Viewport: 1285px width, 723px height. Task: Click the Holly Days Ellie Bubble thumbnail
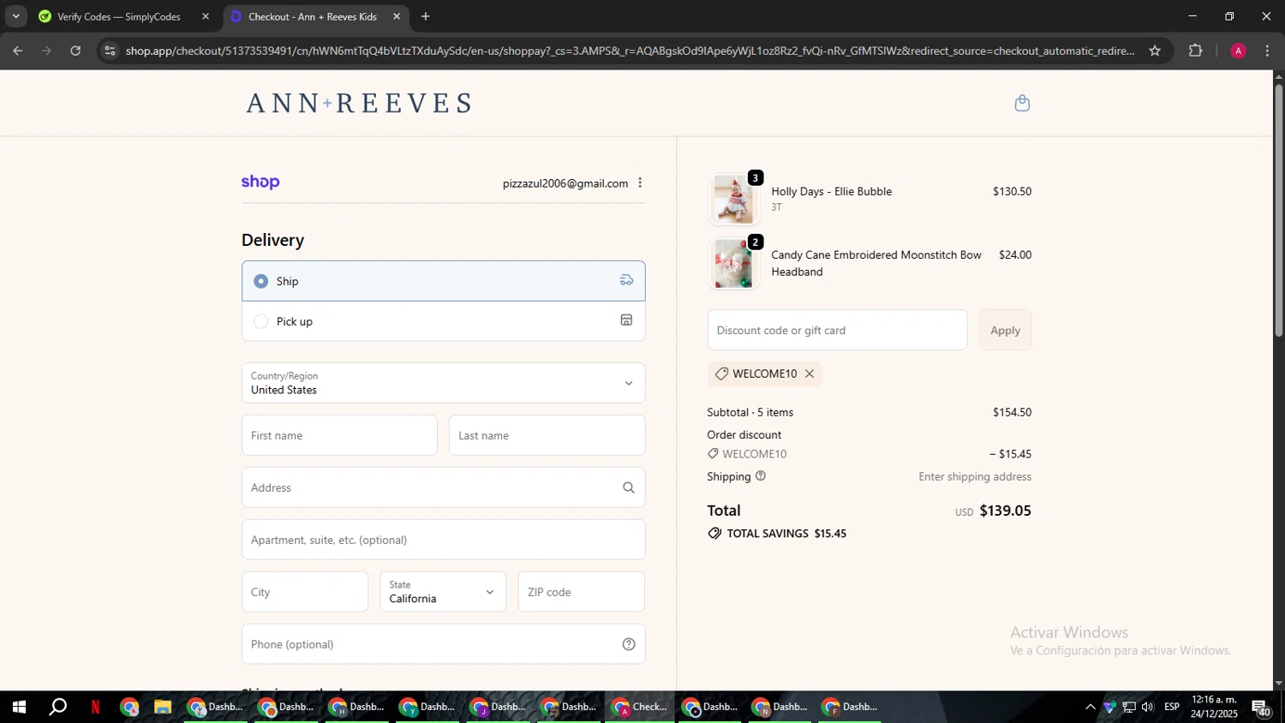click(733, 200)
